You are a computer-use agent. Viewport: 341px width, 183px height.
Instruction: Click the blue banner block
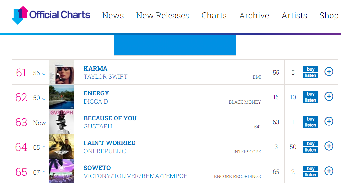(x=175, y=45)
